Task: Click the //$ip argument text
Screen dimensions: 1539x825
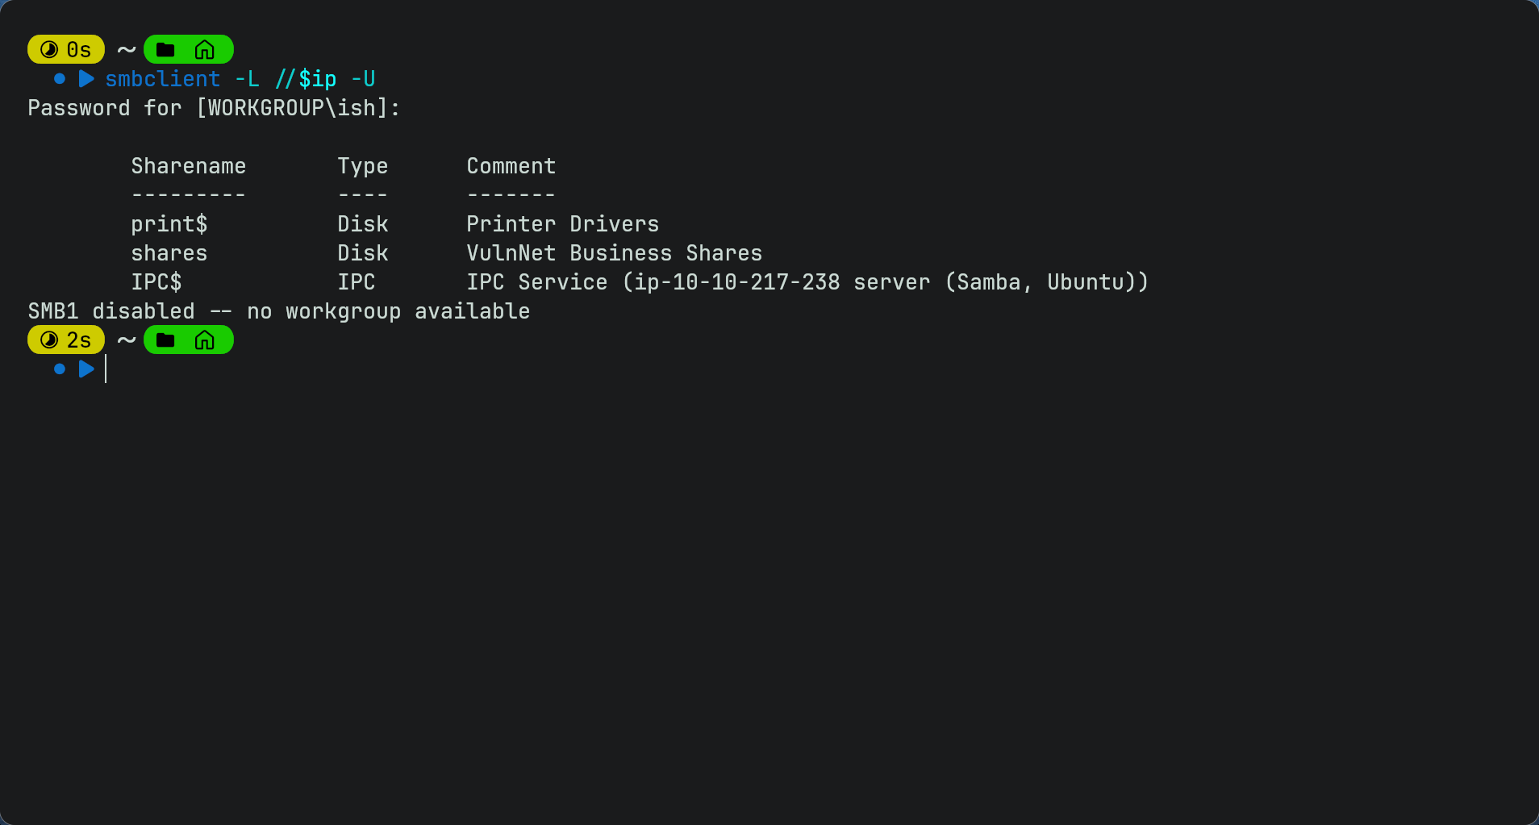Action: 306,79
